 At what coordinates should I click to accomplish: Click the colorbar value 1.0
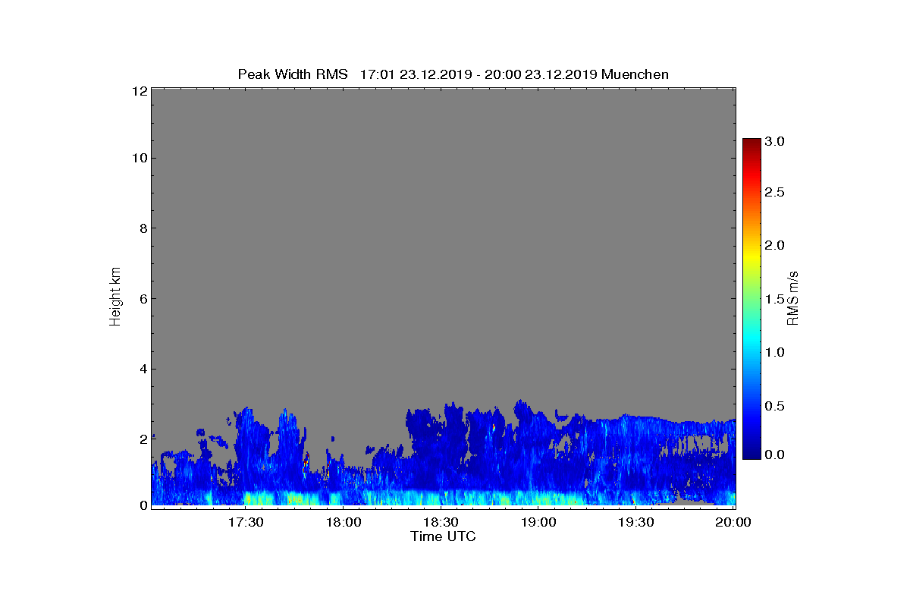pyautogui.click(x=774, y=352)
